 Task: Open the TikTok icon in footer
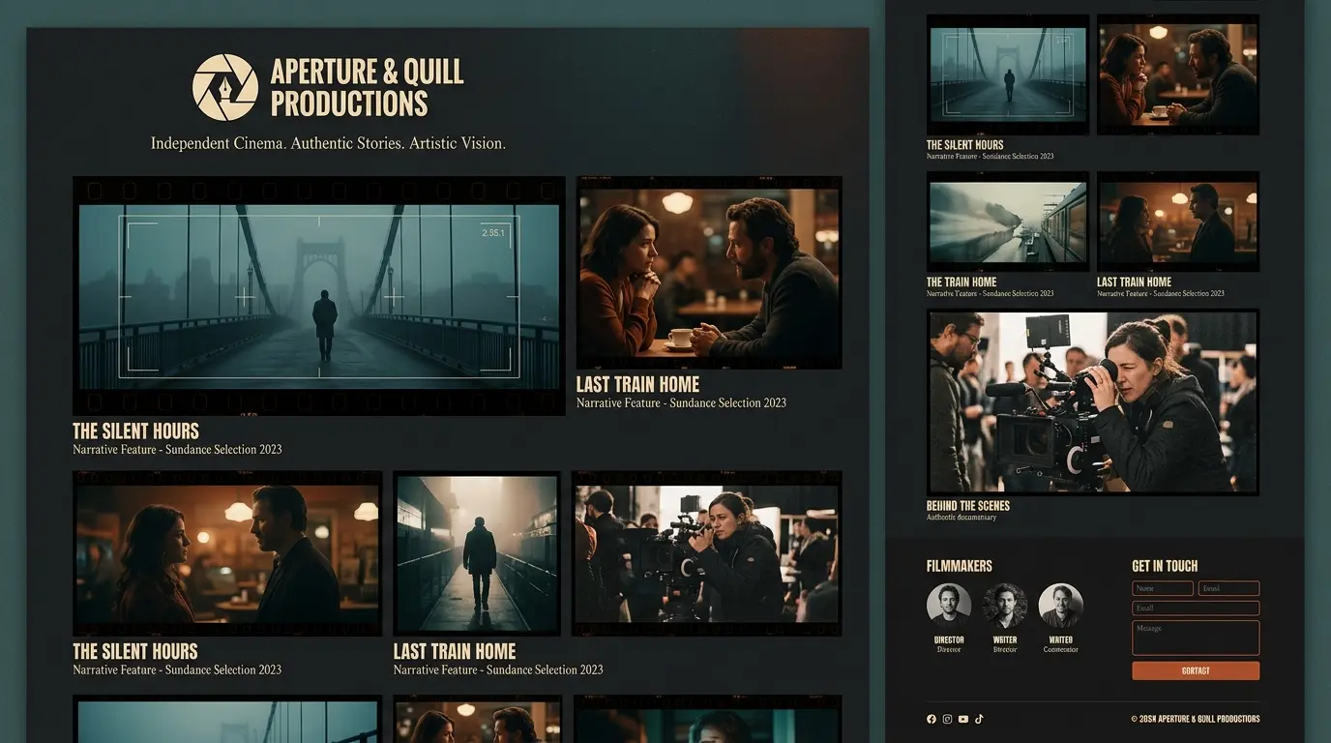pyautogui.click(x=979, y=719)
